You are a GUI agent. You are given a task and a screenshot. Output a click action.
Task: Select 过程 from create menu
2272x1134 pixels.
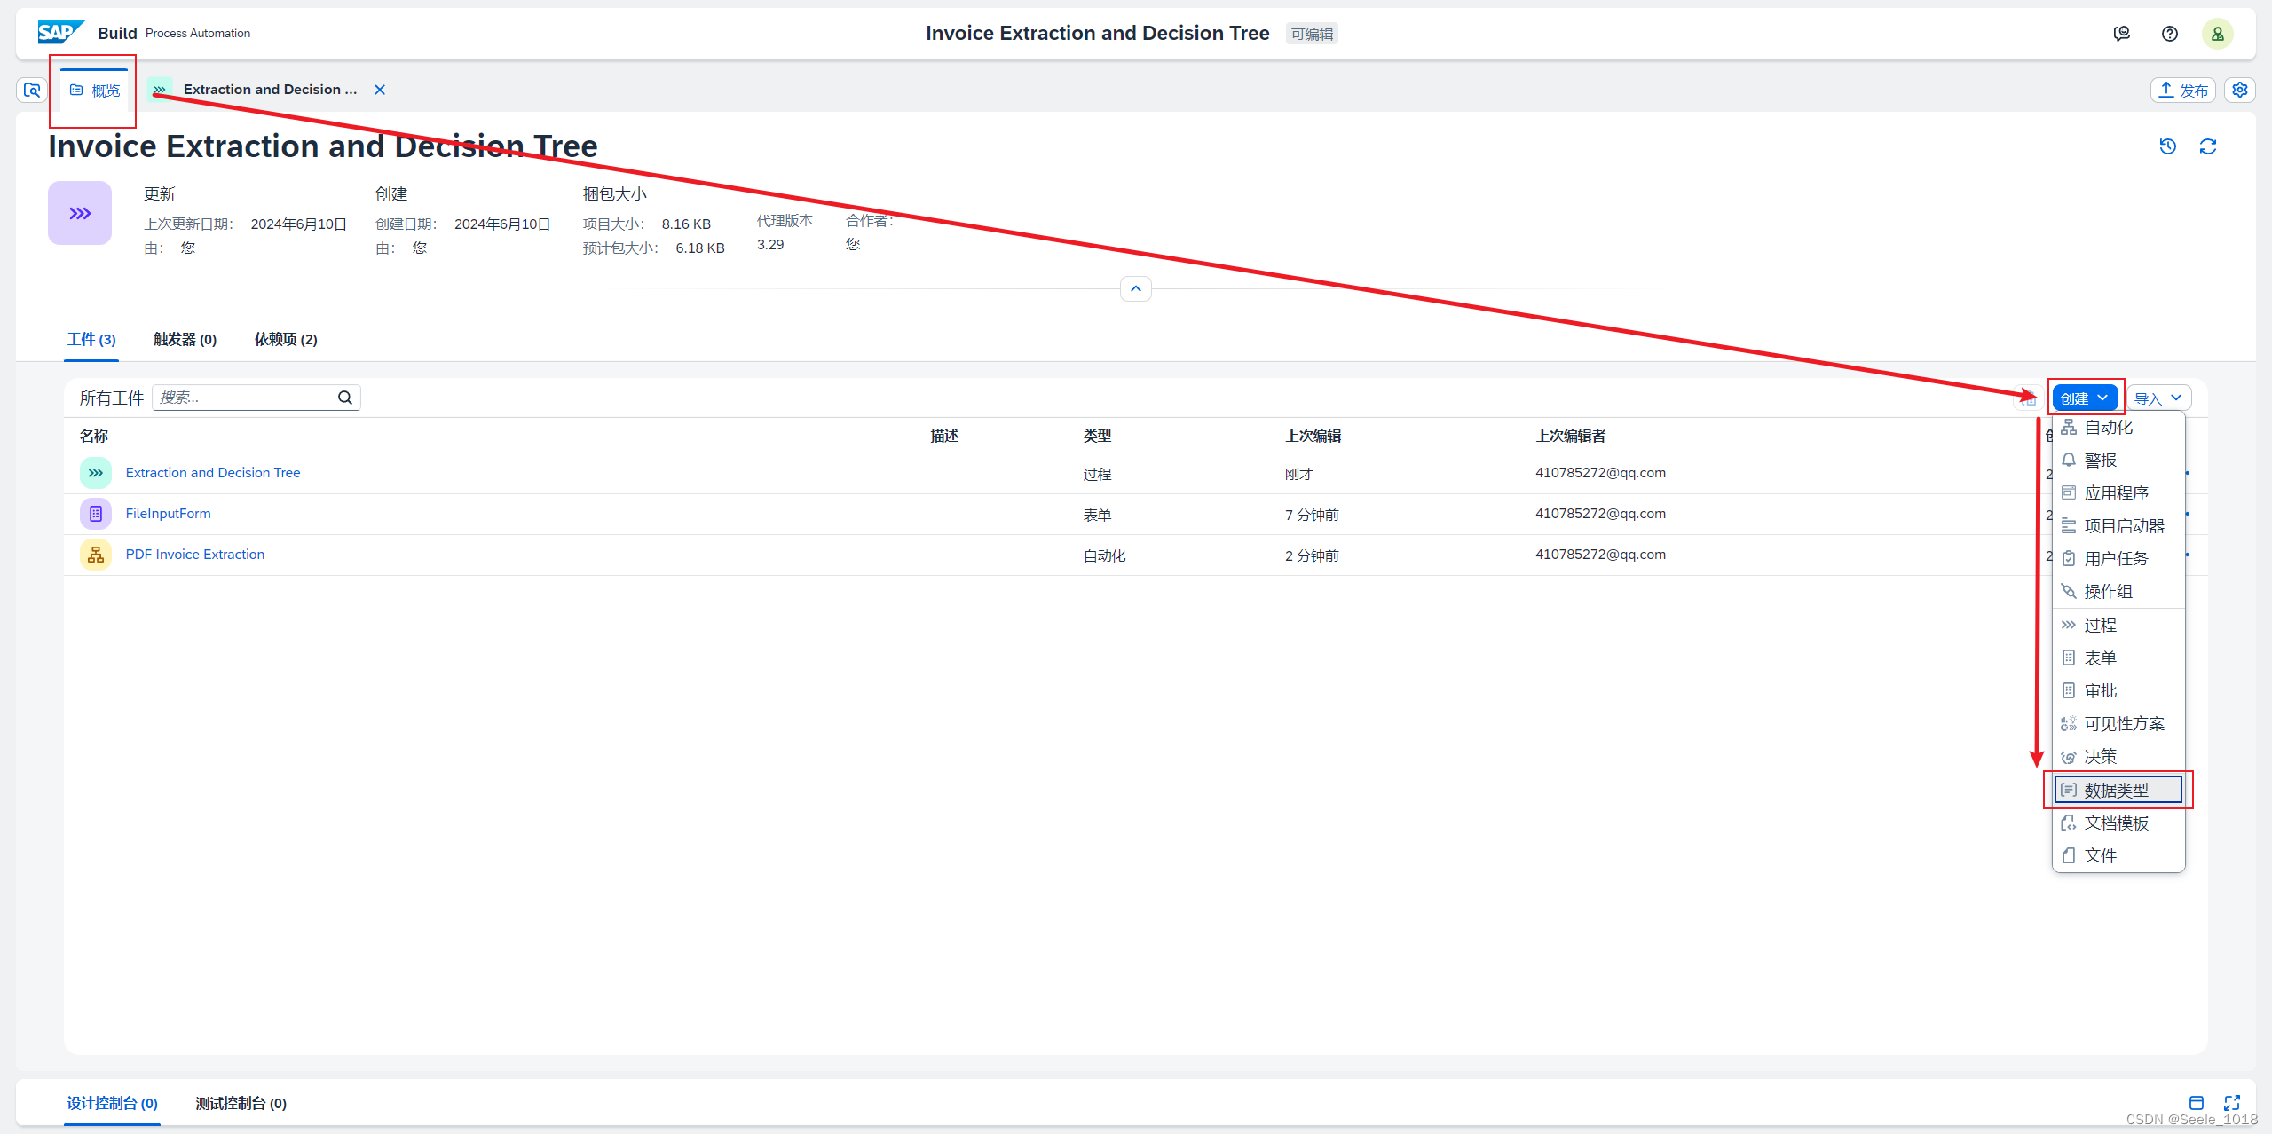coord(2118,625)
